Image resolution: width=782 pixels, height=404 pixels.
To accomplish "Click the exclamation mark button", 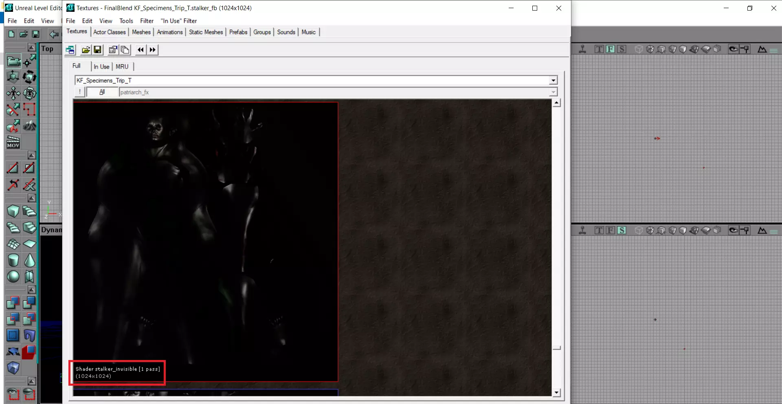I will 80,92.
